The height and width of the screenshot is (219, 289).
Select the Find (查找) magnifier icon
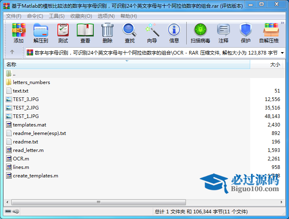tap(130, 33)
